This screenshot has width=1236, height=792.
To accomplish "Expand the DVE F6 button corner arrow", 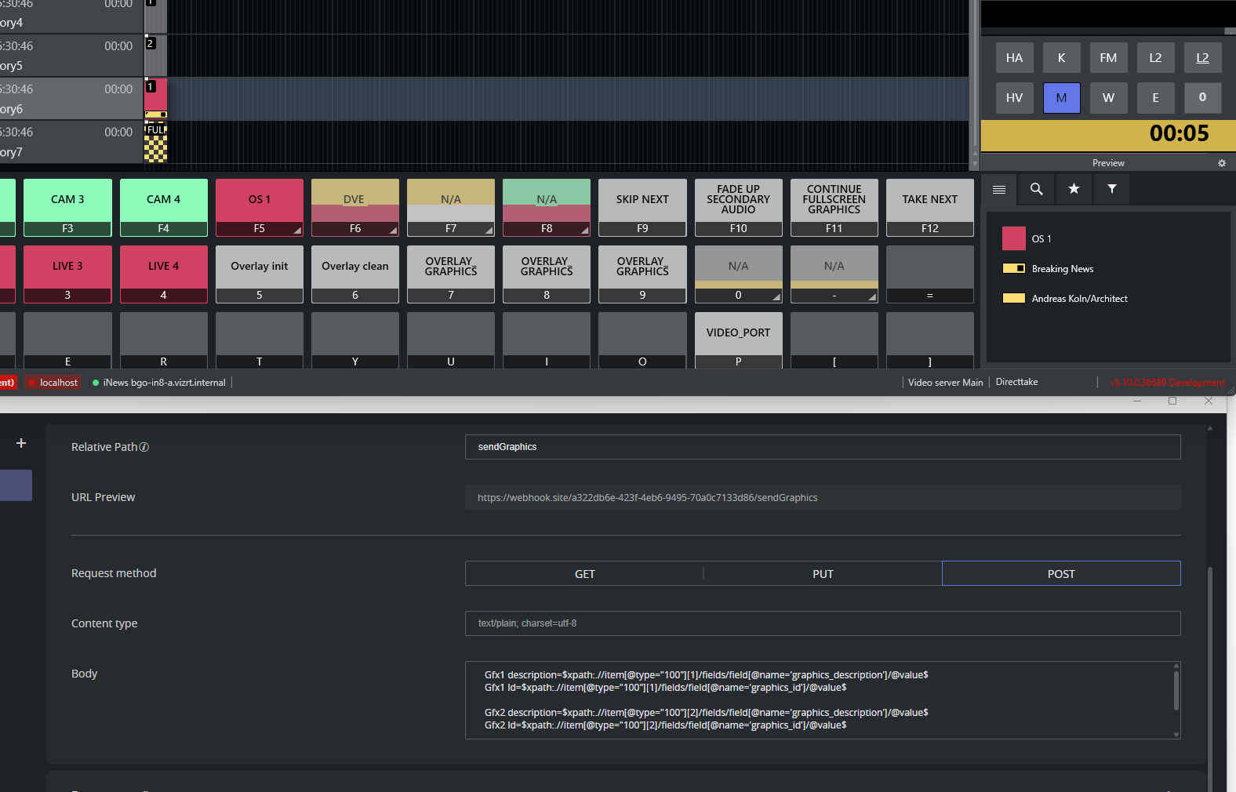I will pos(393,231).
